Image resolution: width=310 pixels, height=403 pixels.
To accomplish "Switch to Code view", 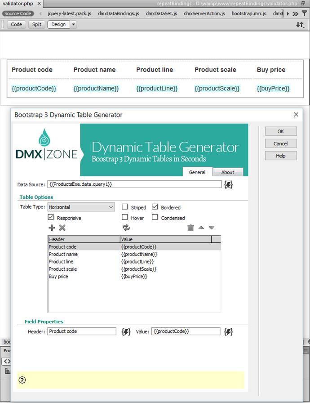I will (x=17, y=24).
